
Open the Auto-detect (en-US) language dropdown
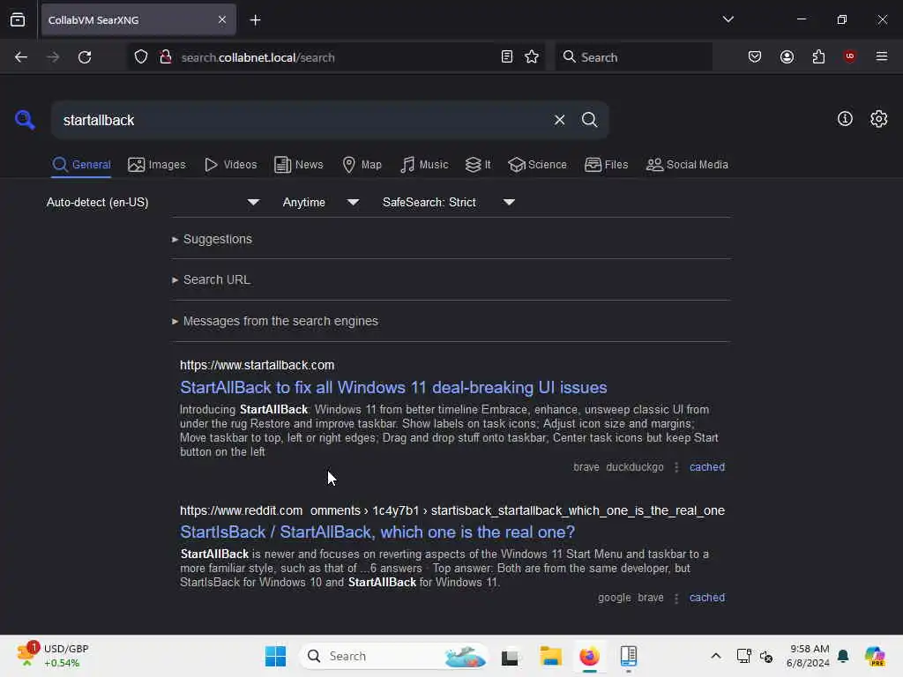[x=153, y=202]
